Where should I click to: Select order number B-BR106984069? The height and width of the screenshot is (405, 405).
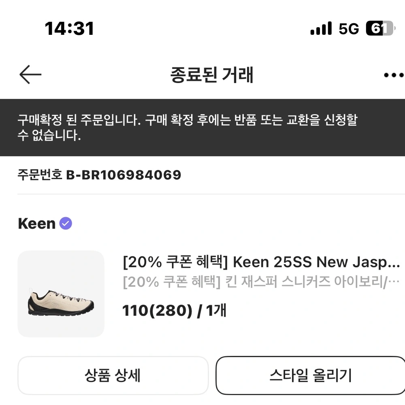[x=124, y=175]
